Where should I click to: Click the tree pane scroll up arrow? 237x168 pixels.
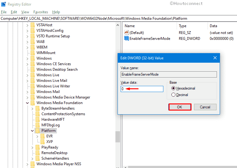point(118,25)
